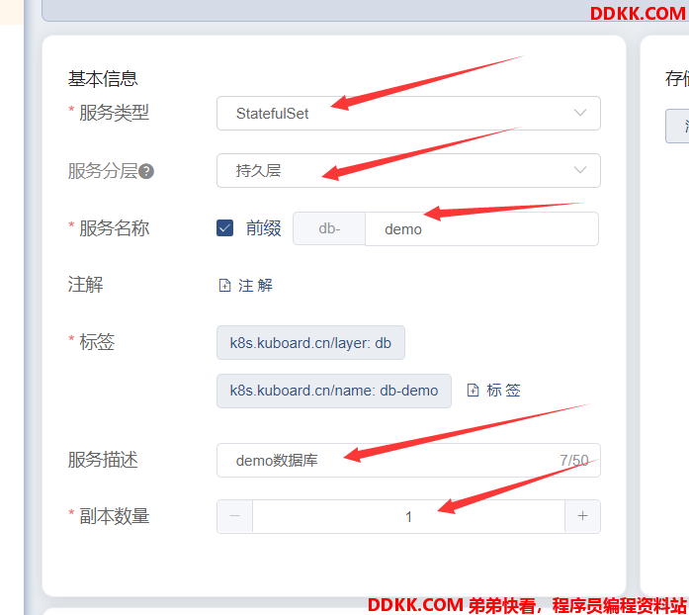Toggle the 前缀 prefix checkbox
Viewport: 689px width, 615px height.
tap(224, 228)
